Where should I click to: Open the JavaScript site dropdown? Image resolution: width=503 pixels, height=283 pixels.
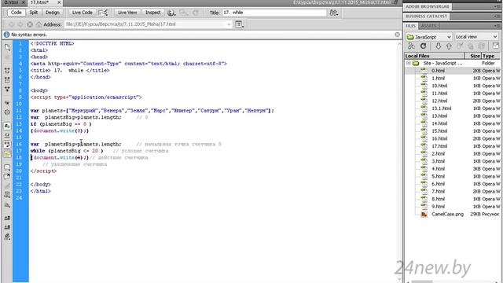(429, 37)
